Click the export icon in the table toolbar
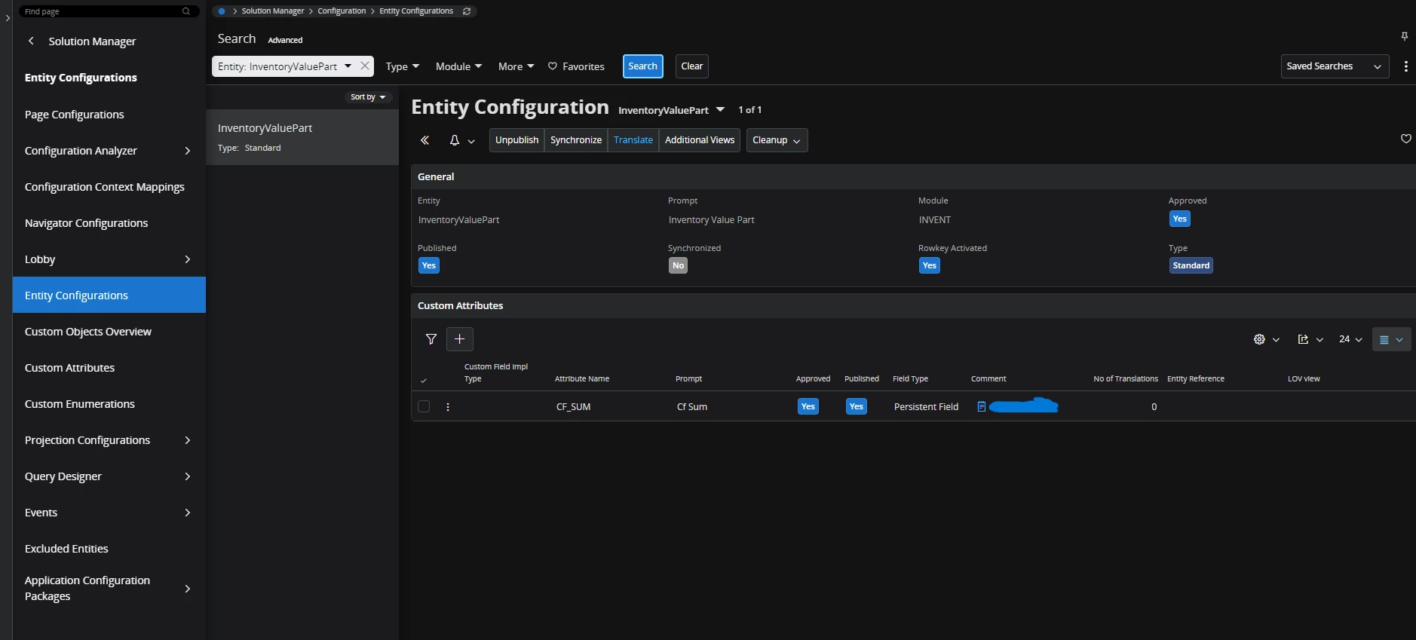This screenshot has width=1416, height=640. pyautogui.click(x=1303, y=339)
